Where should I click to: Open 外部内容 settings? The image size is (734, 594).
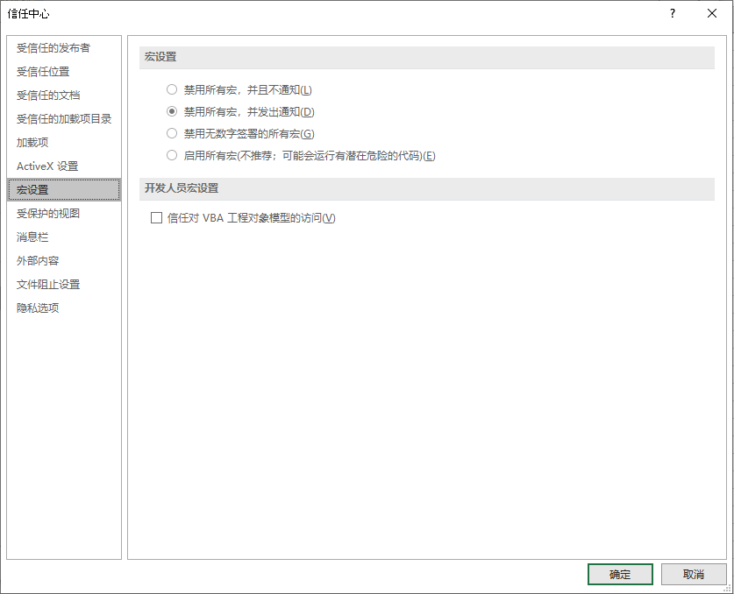click(x=64, y=260)
